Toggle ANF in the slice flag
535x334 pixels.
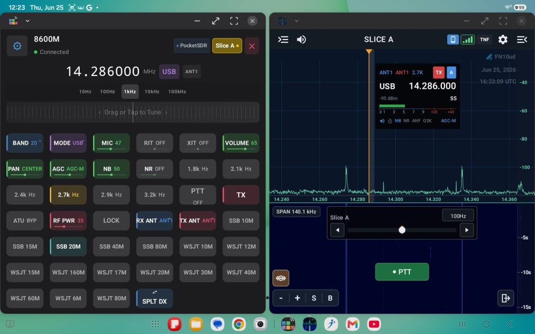[416, 121]
